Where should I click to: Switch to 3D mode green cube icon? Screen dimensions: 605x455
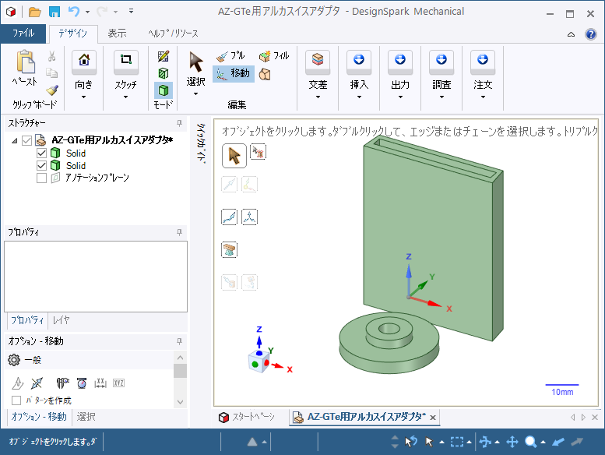tap(164, 90)
